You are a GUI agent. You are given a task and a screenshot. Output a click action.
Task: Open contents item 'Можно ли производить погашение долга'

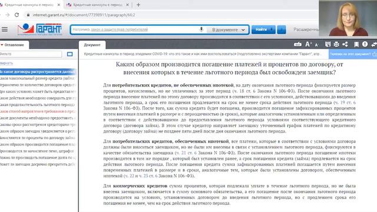point(38,158)
